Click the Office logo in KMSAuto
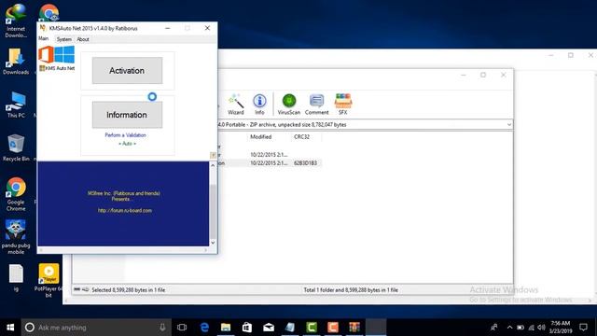The height and width of the screenshot is (336, 597). coord(46,54)
